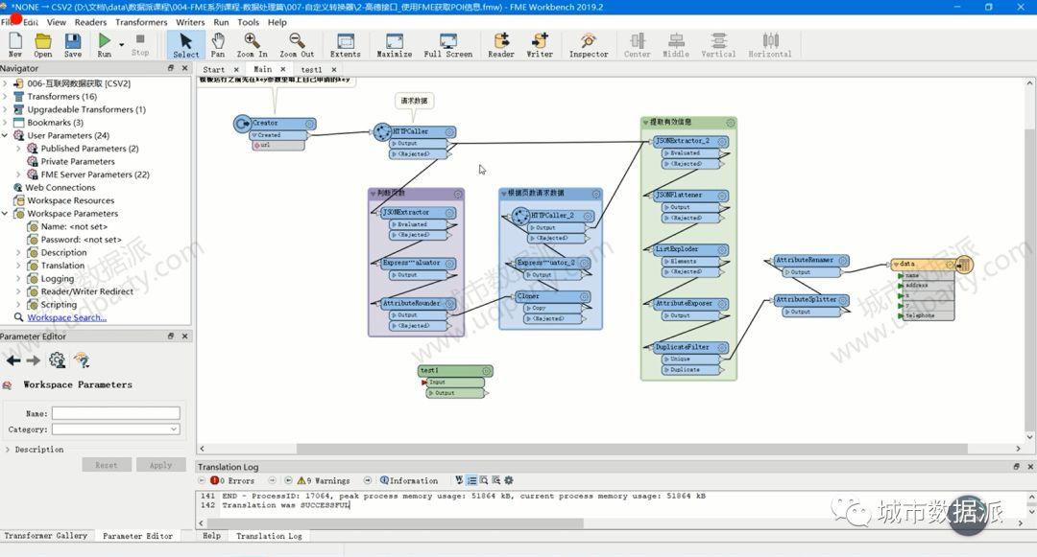Select Web Connections in Navigator
Screen dimensions: 1037x557
60,188
